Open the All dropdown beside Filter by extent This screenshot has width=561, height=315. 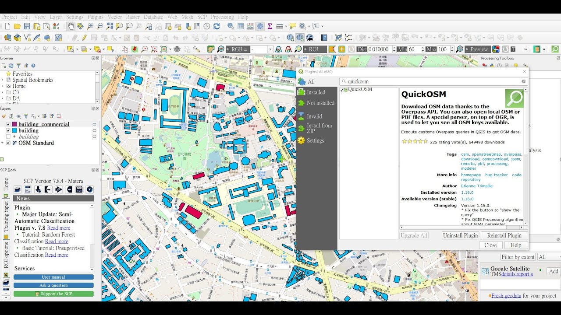coord(549,257)
